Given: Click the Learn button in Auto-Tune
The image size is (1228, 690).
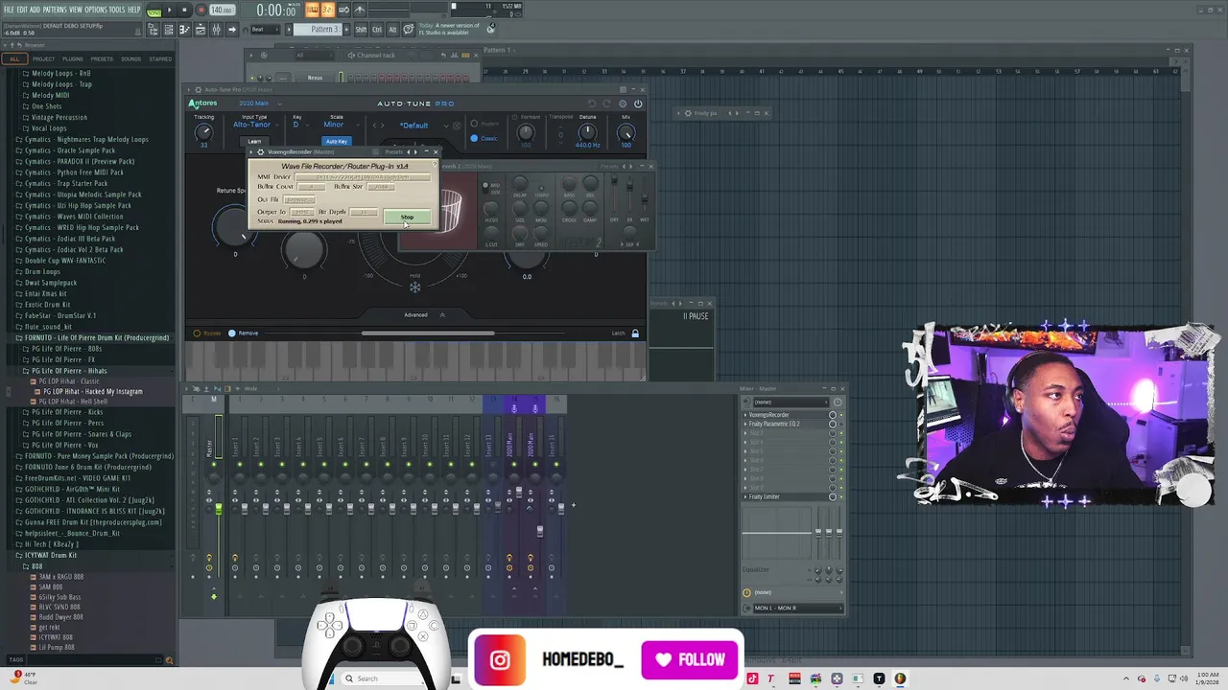Looking at the screenshot, I should [254, 142].
